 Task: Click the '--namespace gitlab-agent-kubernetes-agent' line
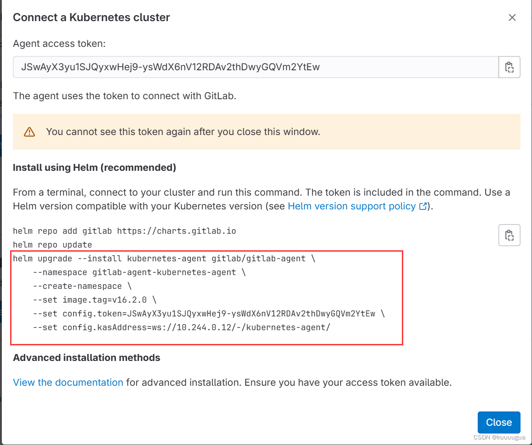click(x=139, y=272)
